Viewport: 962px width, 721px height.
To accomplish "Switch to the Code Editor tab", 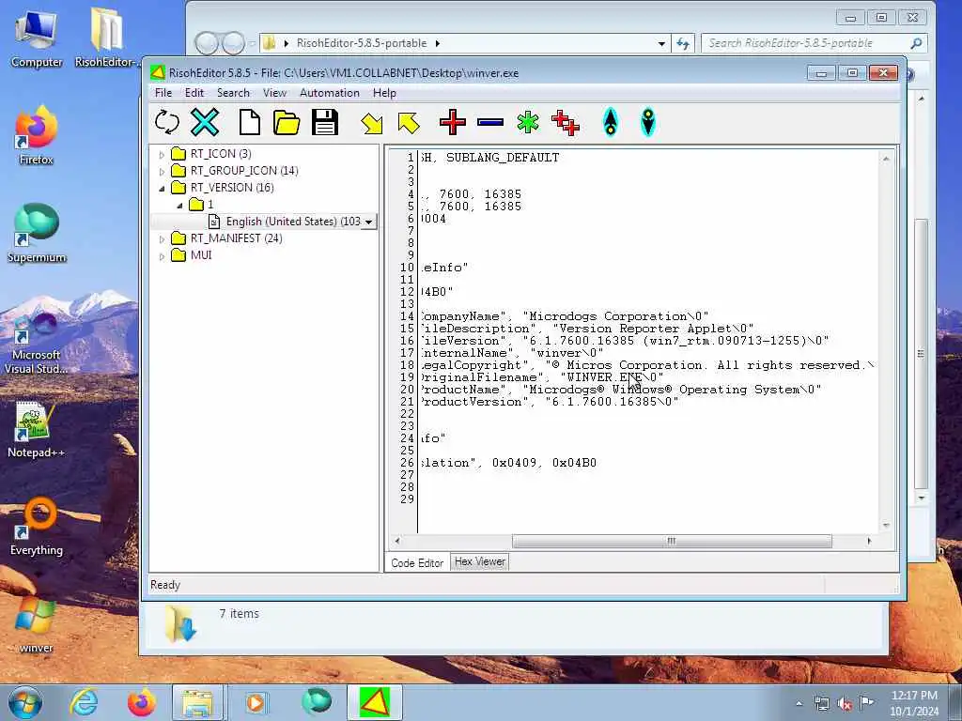I will (x=417, y=563).
